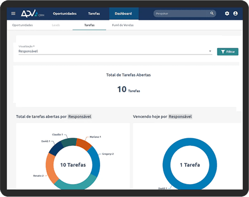
Task: Switch to the Oportunidades sub-tab
Action: [x=22, y=25]
